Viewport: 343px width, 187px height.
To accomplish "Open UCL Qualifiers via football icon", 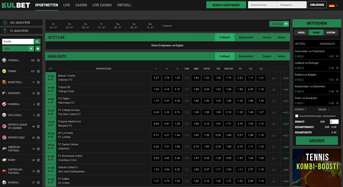I will (x=5, y=23).
